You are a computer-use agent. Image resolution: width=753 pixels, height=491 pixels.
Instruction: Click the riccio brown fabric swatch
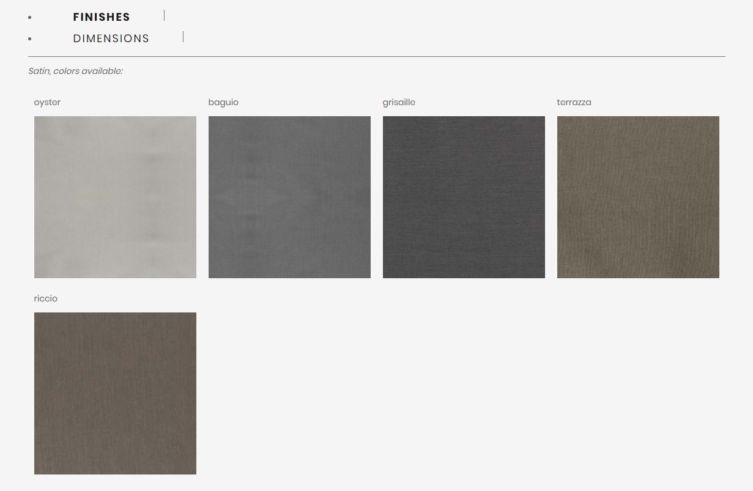[x=115, y=393]
